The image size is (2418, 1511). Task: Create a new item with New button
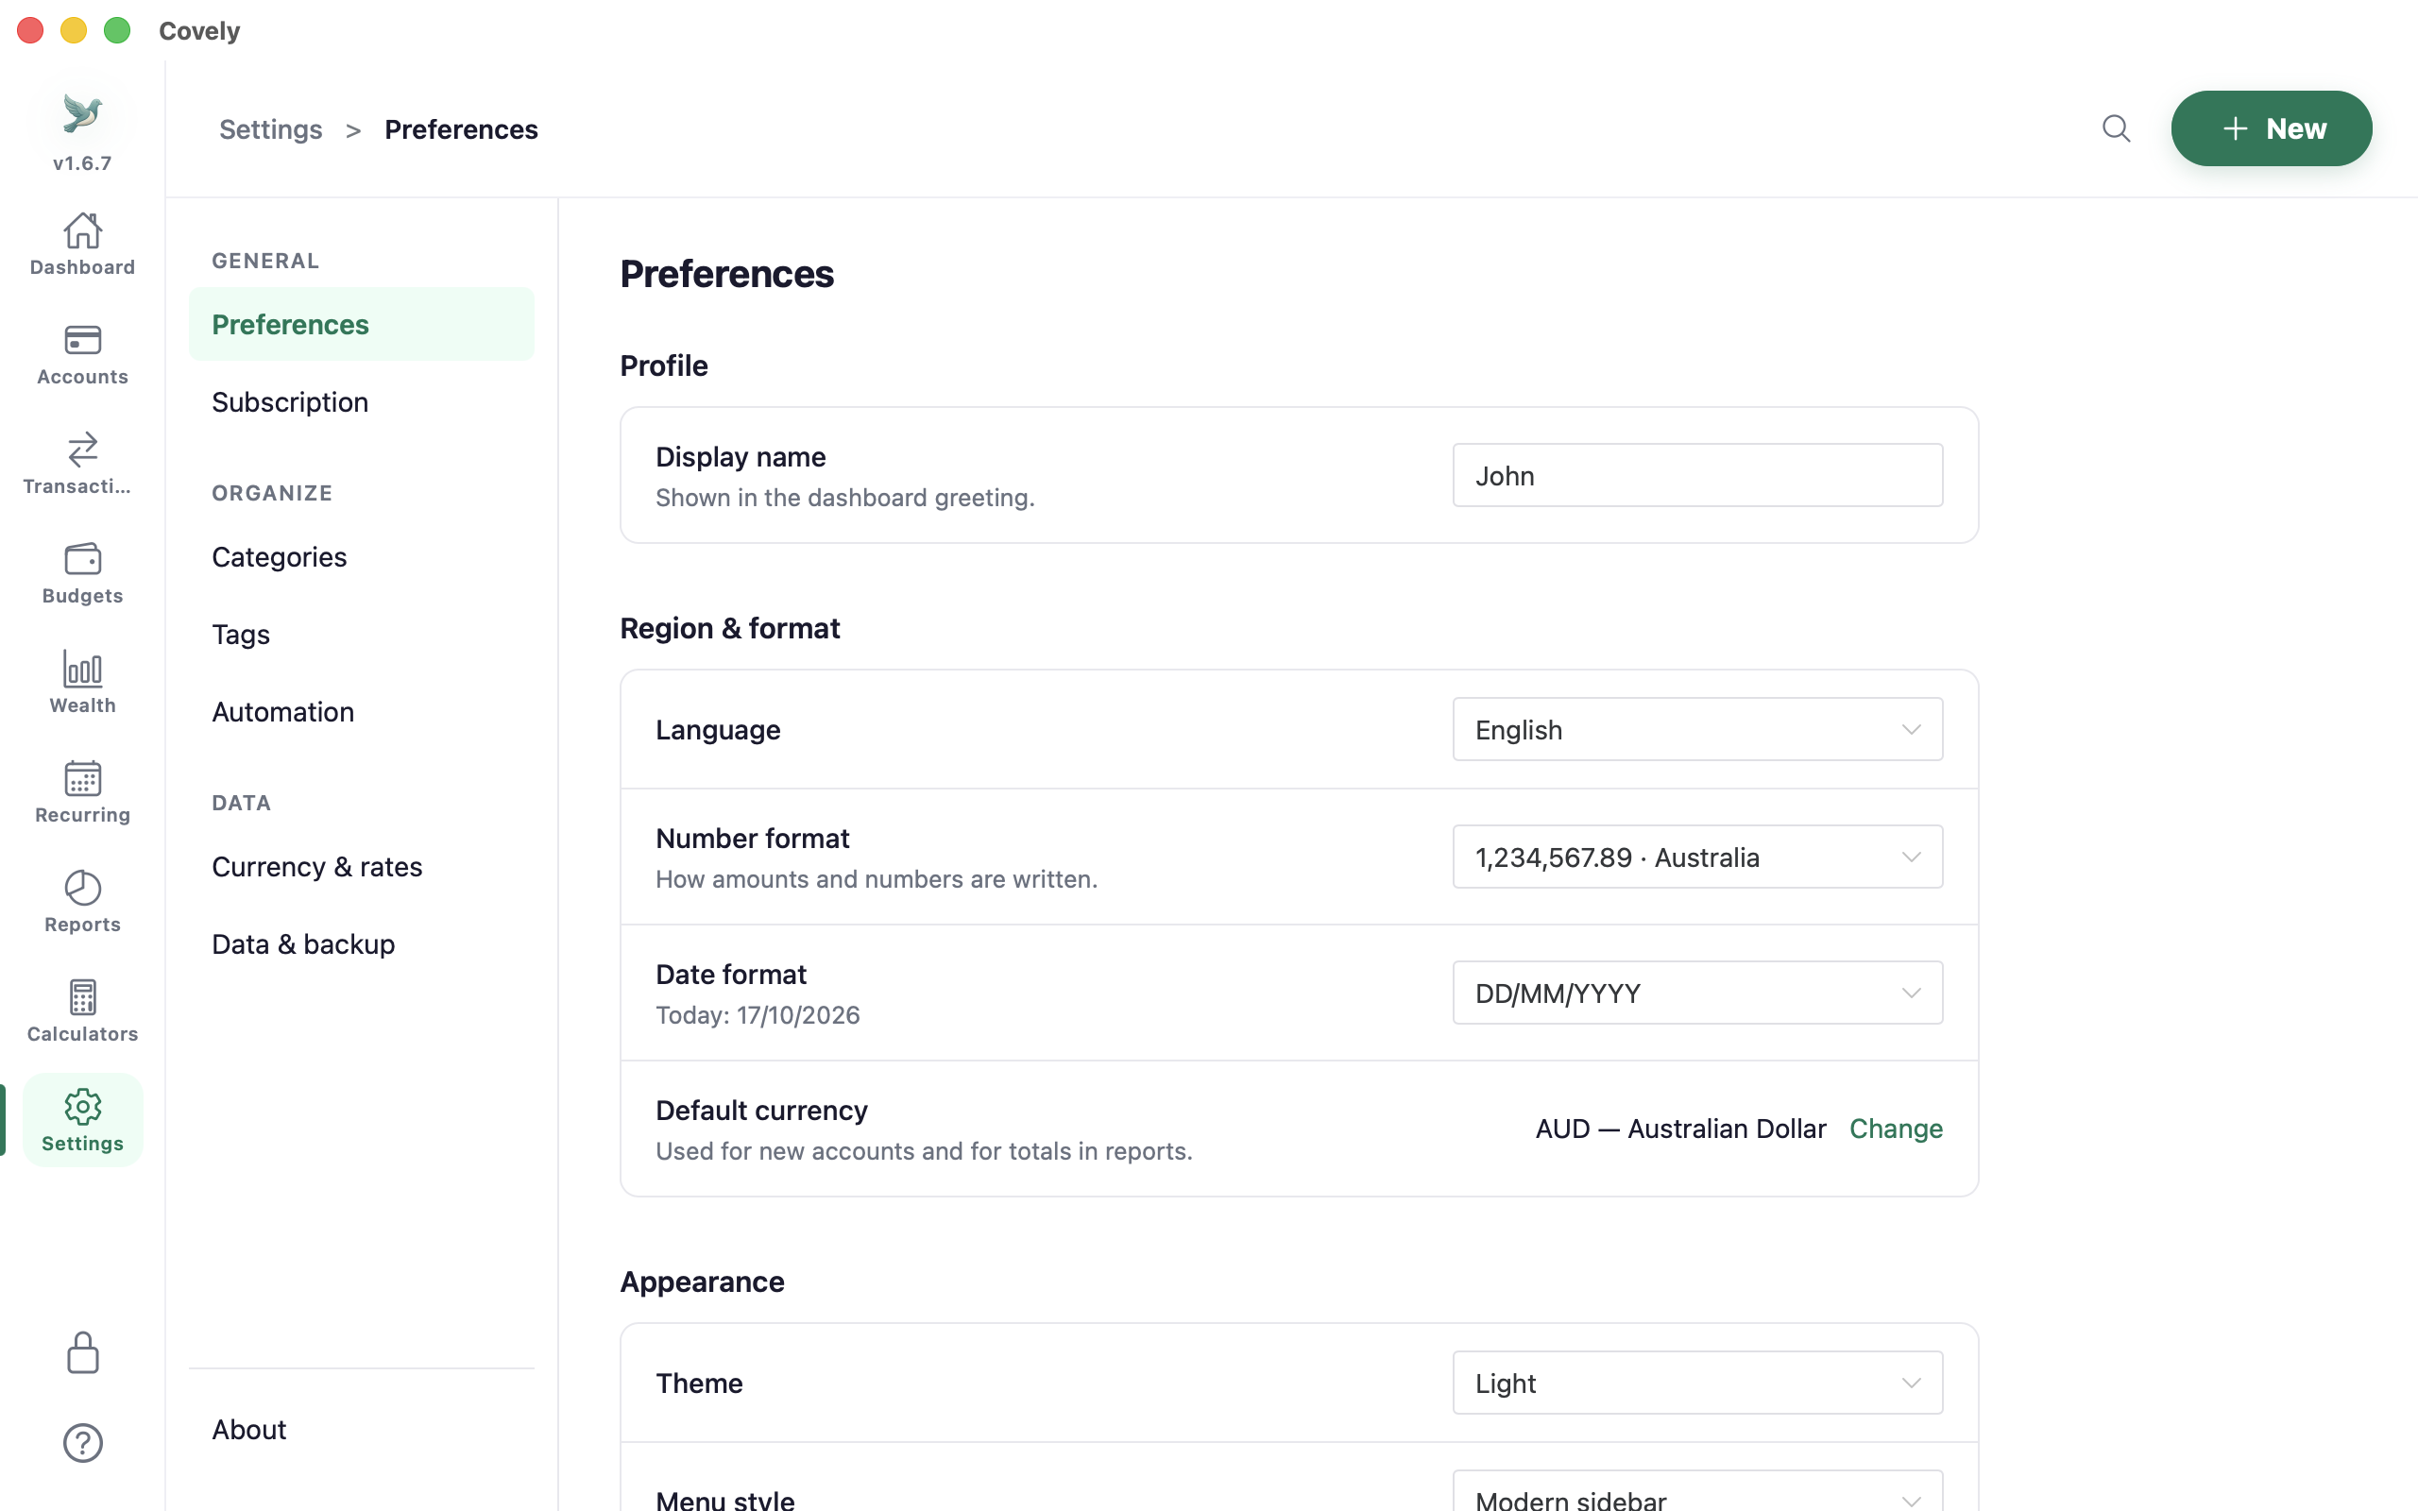pos(2270,129)
